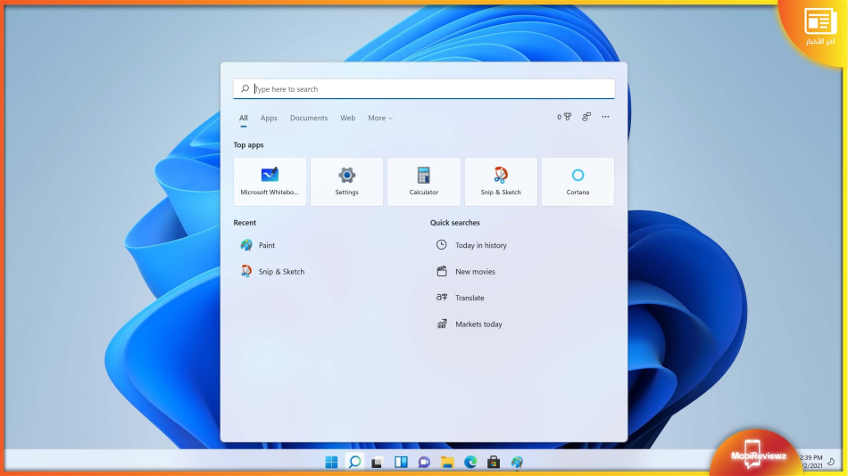Open Microsoft Whiteboard from Top apps
848x476 pixels.
tap(270, 182)
